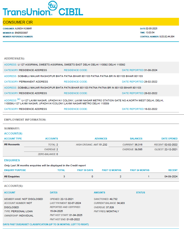This screenshot has width=184, height=229.
Task: Select the BIHTA PATN BIHAR residence address line
Action: click(x=79, y=88)
